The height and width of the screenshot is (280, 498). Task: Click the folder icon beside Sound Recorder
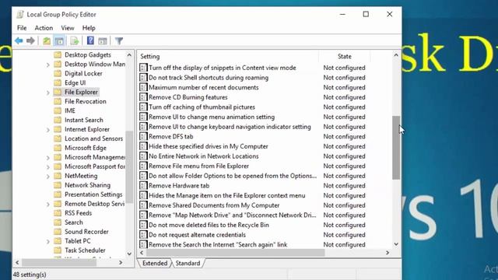point(58,232)
